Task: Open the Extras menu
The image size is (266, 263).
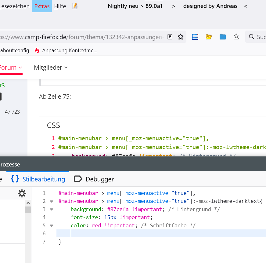Action: 42,6
